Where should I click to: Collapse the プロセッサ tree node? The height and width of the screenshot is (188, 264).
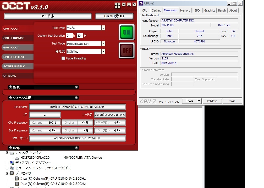(x=7, y=173)
